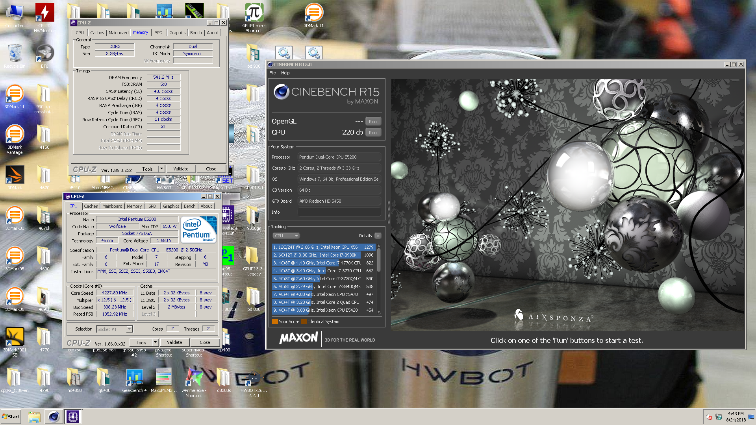Click the CPU-Z icon in the taskbar
Screen dimensions: 756x425
pyautogui.click(x=73, y=416)
